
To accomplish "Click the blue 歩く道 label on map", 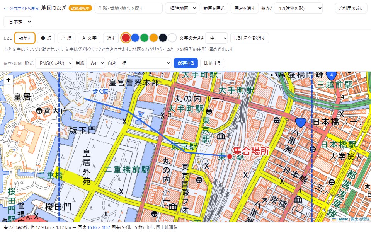I will point(100,91).
